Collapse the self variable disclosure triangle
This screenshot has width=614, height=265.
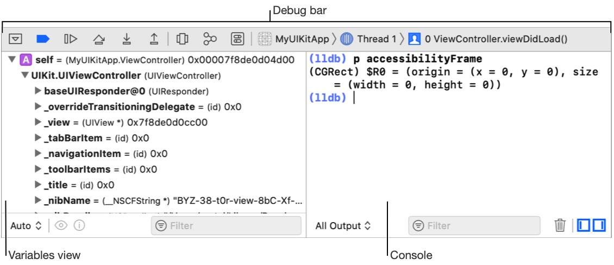point(12,60)
